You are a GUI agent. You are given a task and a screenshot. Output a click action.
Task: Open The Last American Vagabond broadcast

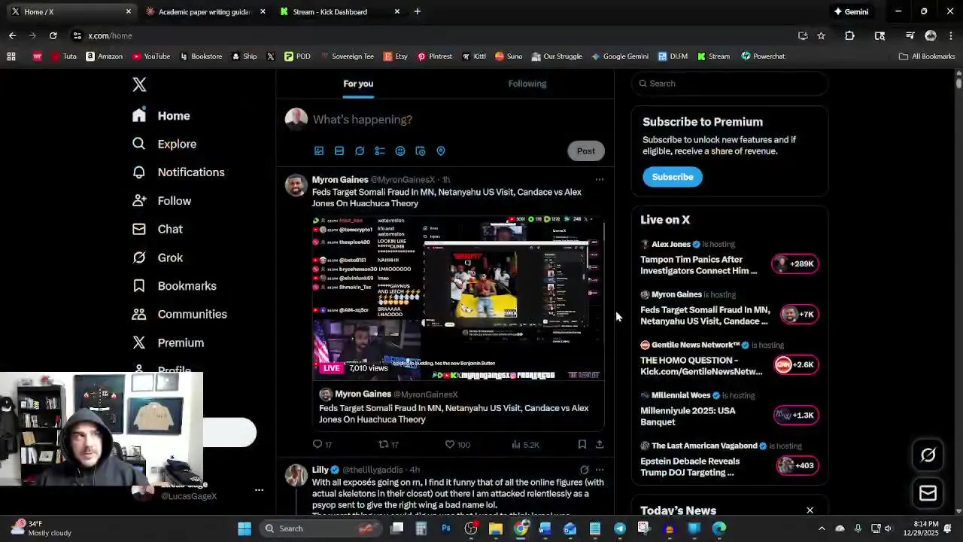click(730, 460)
